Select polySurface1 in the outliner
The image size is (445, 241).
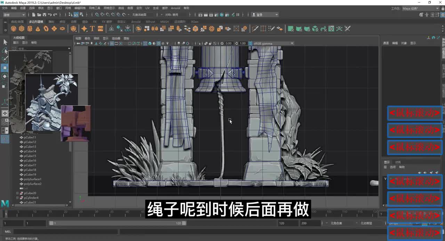point(32,179)
